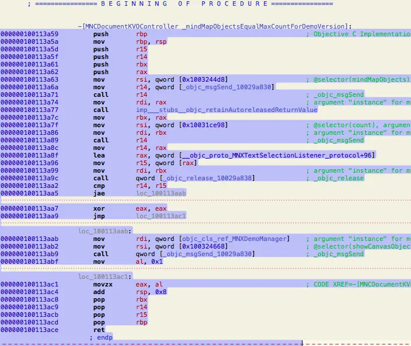Viewport: 411px width, 346px height.
Task: Click operand rax at address 100113a62
Action: coord(141,72)
